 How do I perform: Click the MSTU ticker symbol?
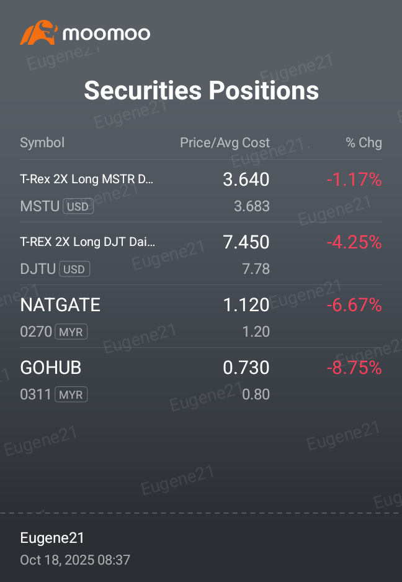[x=40, y=206]
